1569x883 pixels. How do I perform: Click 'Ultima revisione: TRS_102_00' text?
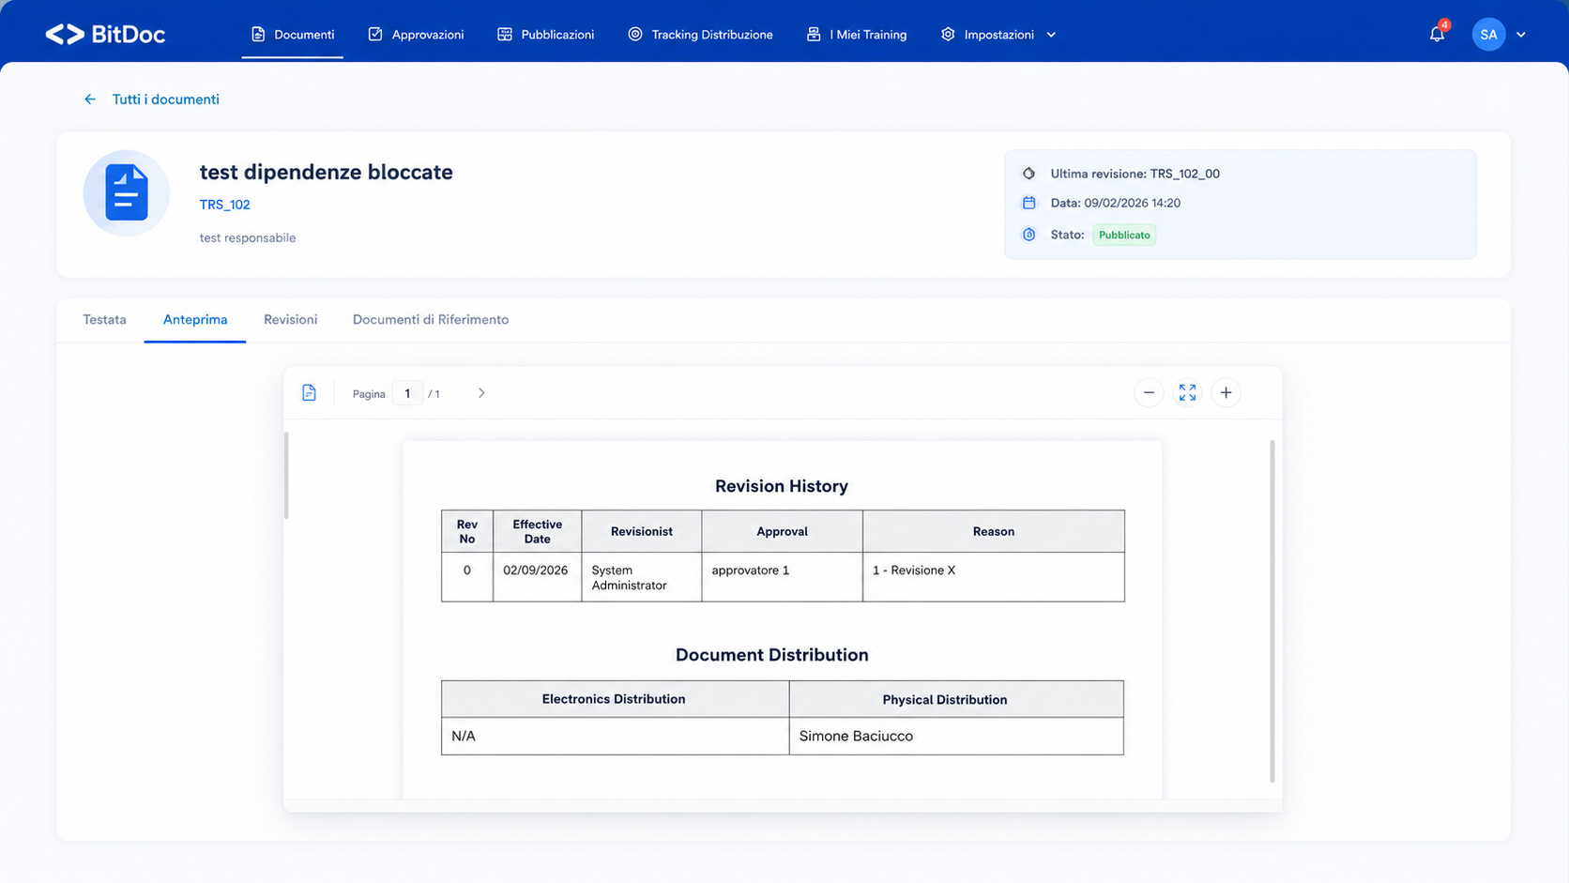click(1135, 174)
